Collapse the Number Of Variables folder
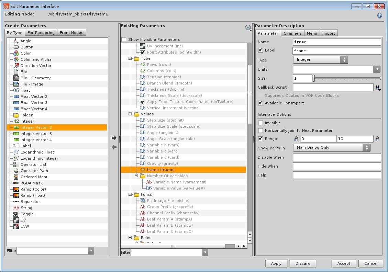388x272 pixels. [136, 176]
